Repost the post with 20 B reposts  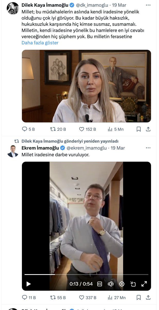click(x=53, y=129)
